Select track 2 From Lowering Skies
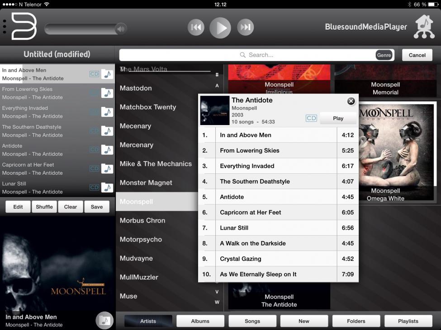441x330 pixels. (x=278, y=150)
